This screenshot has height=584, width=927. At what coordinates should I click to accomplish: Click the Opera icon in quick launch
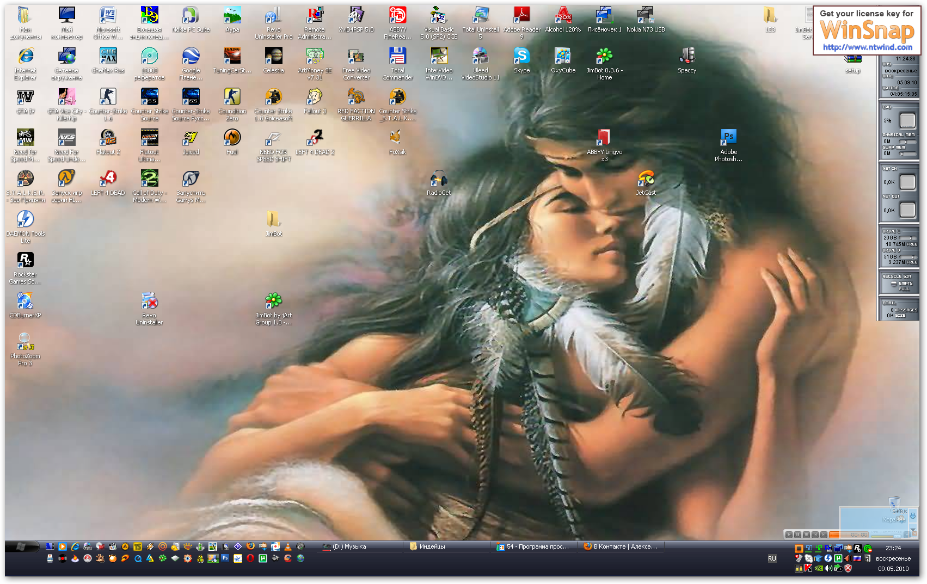[250, 558]
